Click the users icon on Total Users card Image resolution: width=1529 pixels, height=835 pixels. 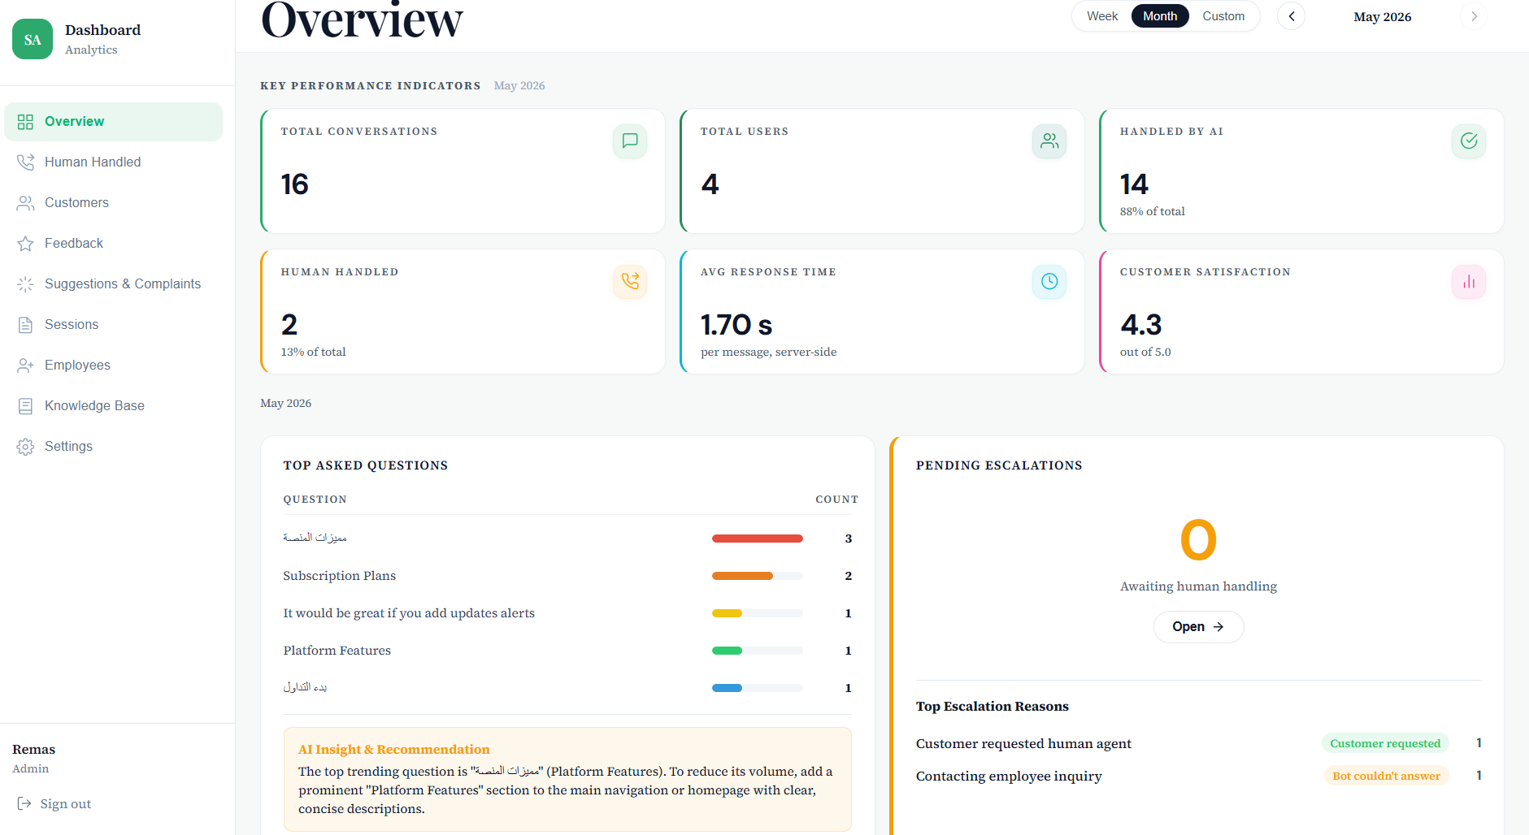(x=1049, y=141)
